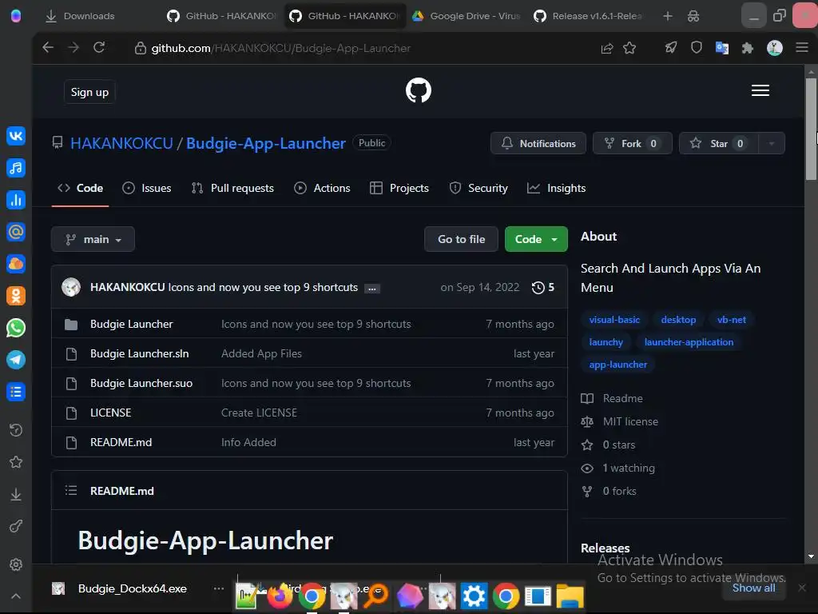Open the Projects tab

point(399,188)
